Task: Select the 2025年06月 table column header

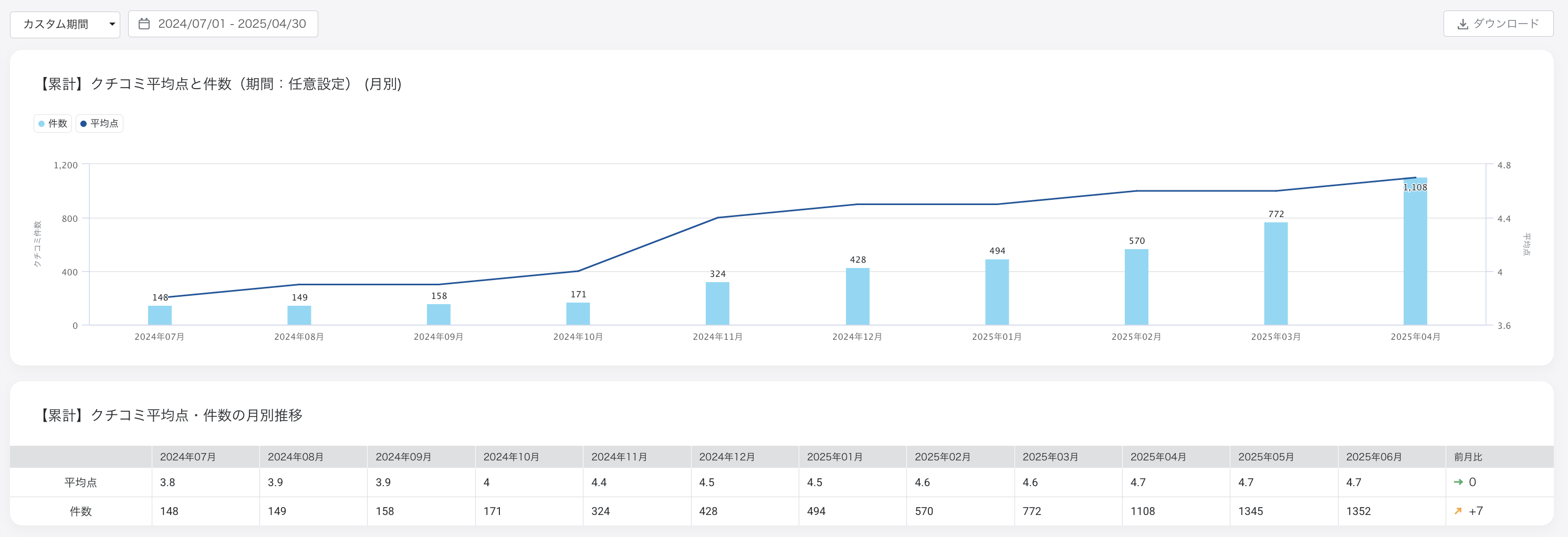Action: click(x=1373, y=457)
